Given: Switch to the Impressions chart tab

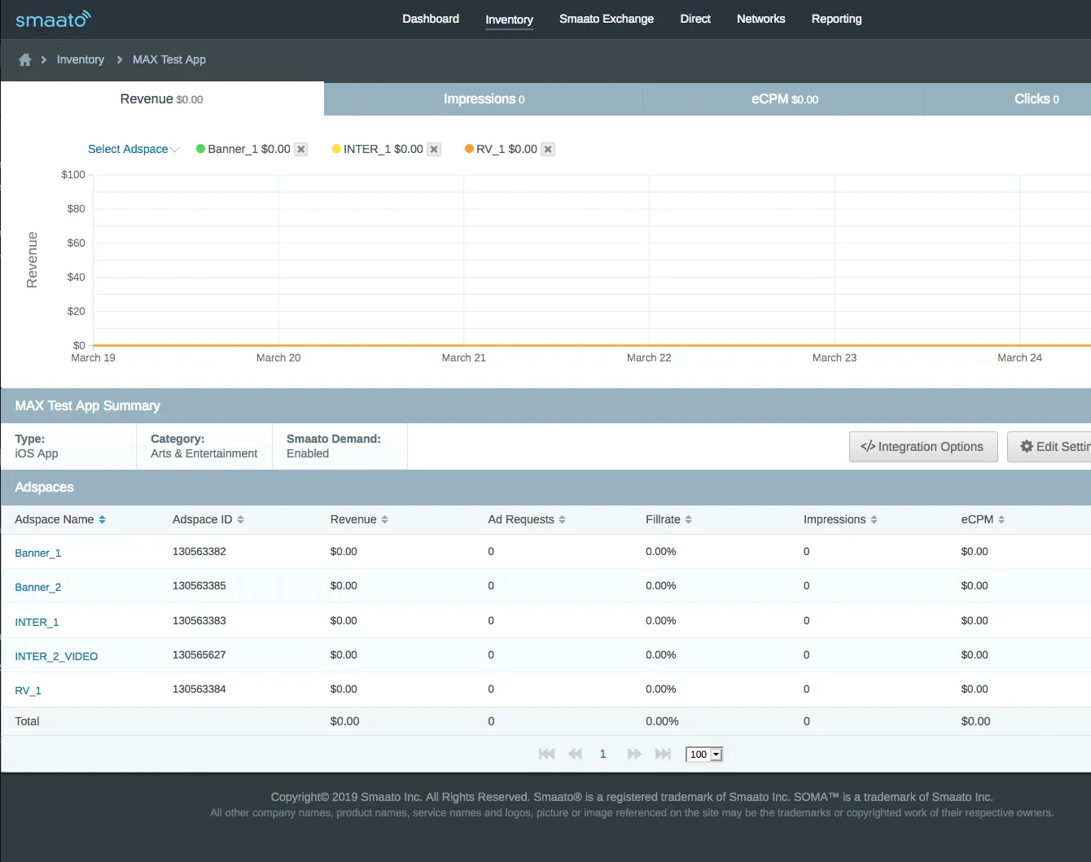Looking at the screenshot, I should point(484,98).
